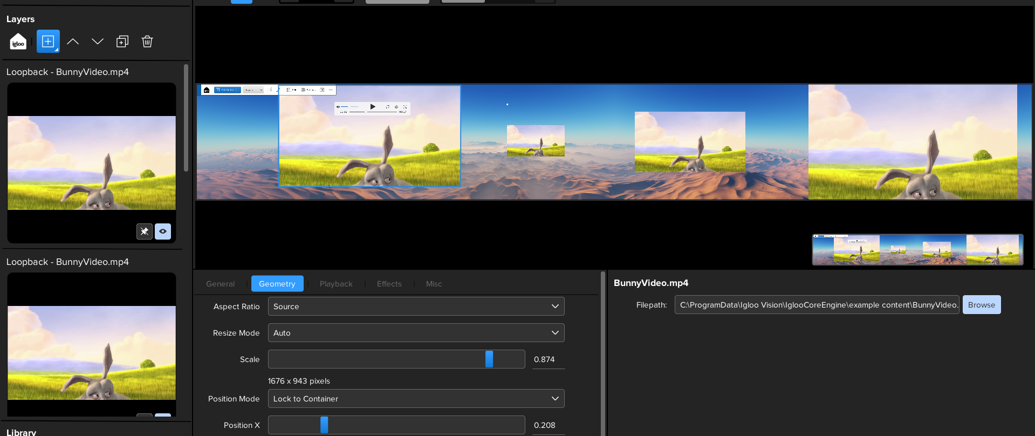1035x436 pixels.
Task: Open the Aspect Ratio dropdown
Action: tap(416, 306)
